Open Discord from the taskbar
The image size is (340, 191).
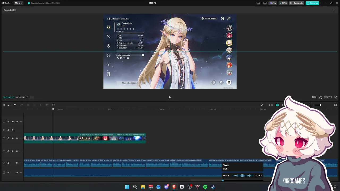point(166,187)
